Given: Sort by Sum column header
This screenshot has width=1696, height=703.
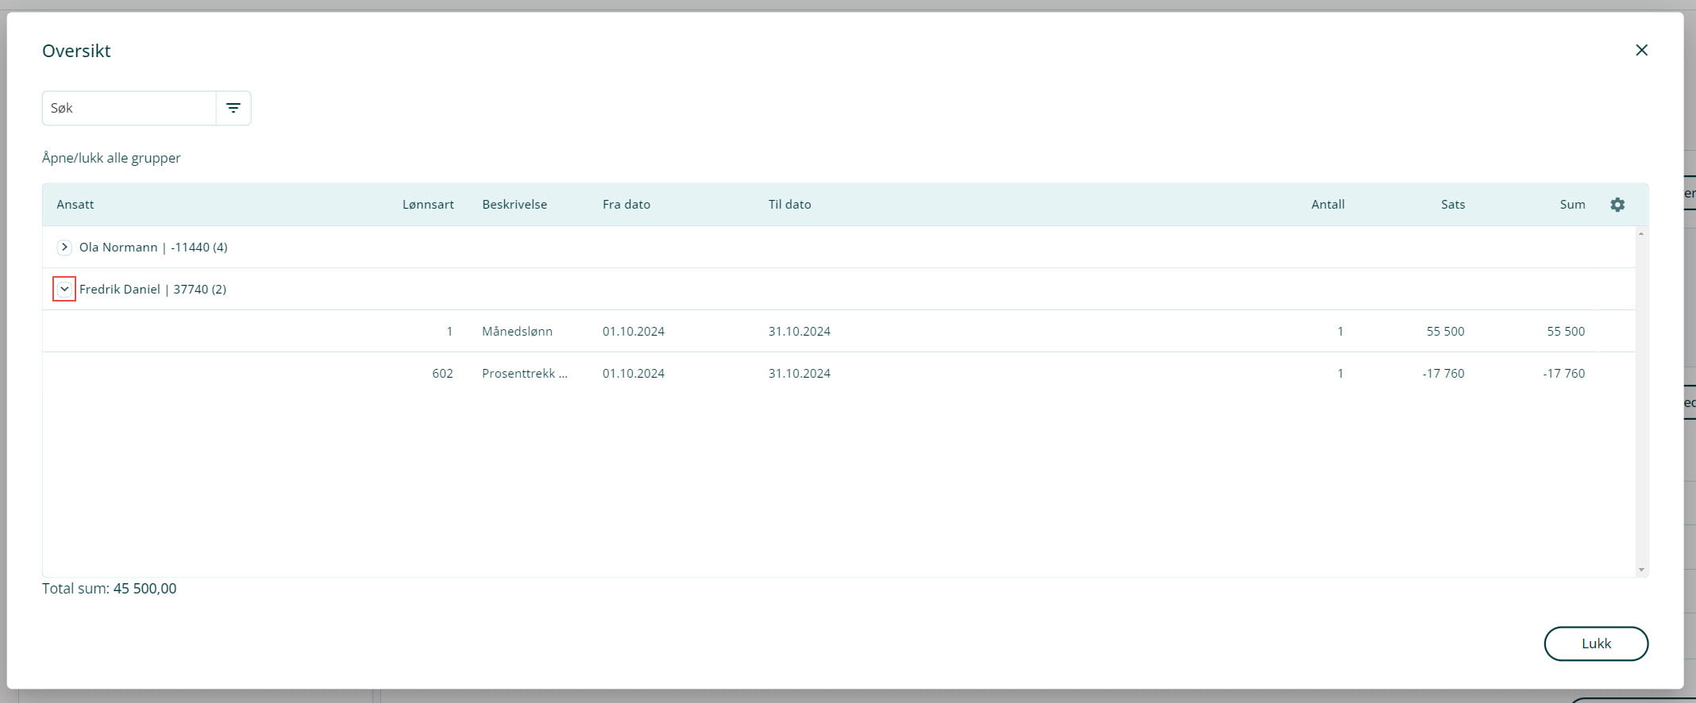Looking at the screenshot, I should tap(1571, 205).
